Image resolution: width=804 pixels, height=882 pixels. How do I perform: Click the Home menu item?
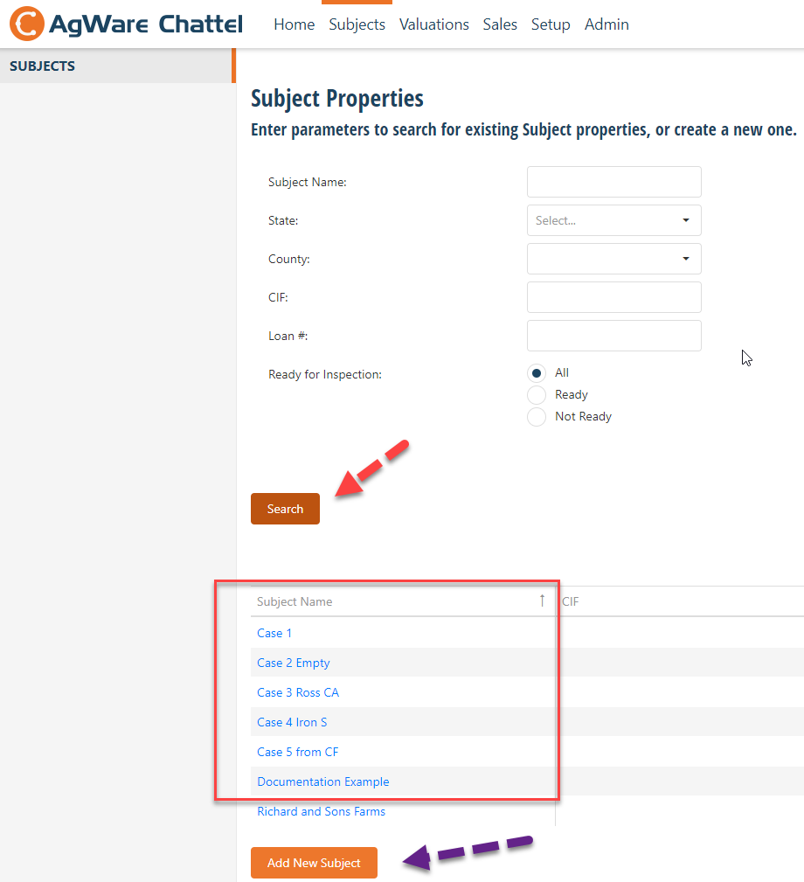tap(294, 24)
